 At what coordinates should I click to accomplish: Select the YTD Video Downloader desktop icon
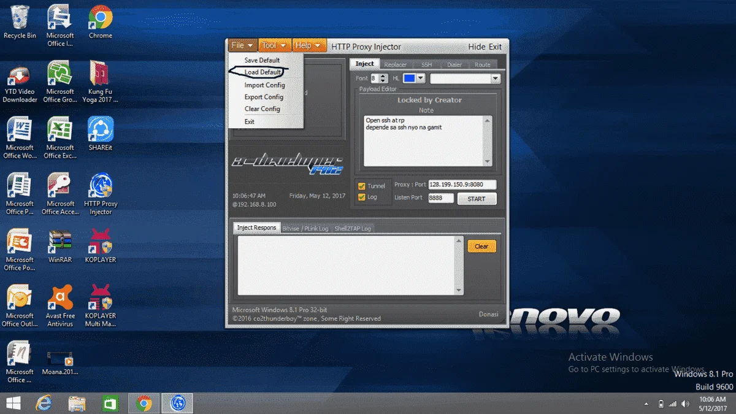(20, 82)
